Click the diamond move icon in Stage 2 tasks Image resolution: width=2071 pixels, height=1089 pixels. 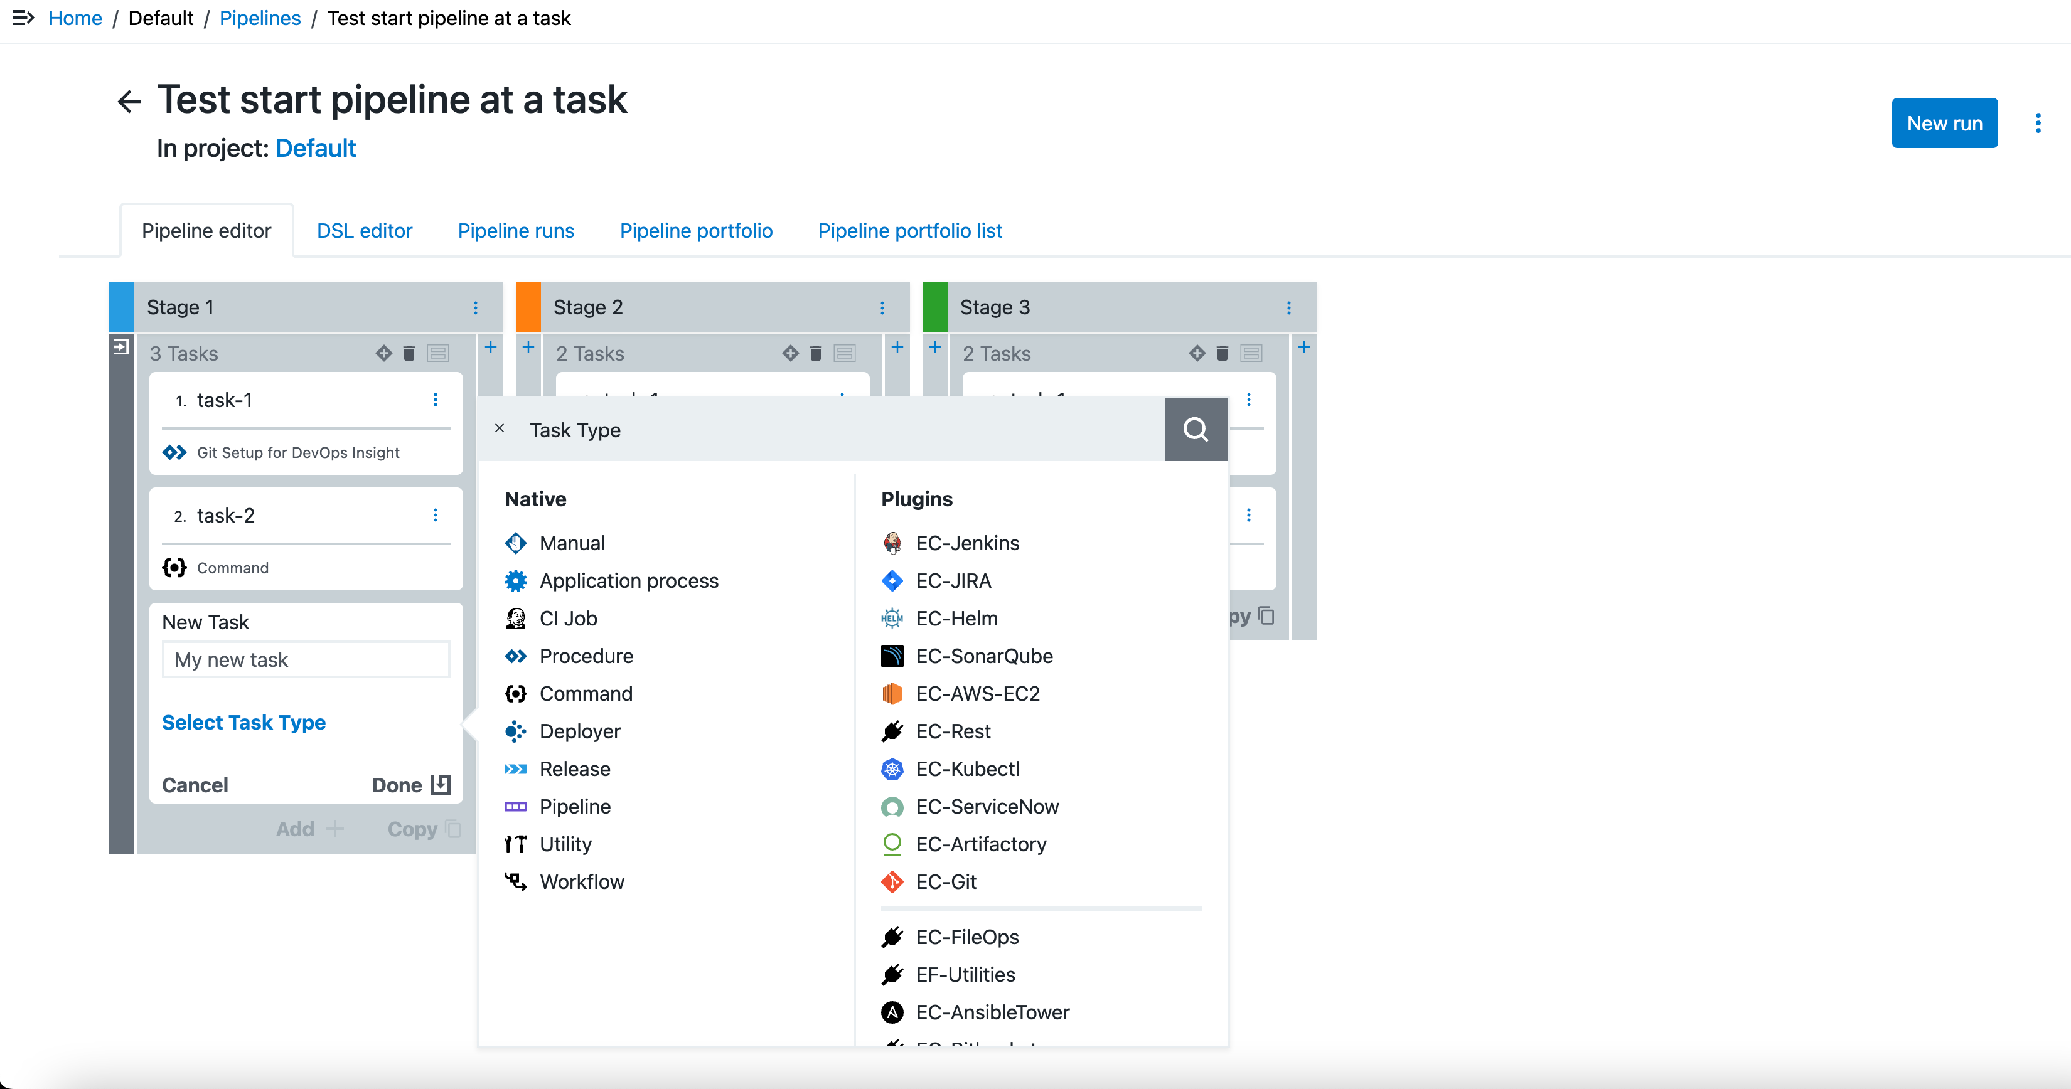coord(790,354)
